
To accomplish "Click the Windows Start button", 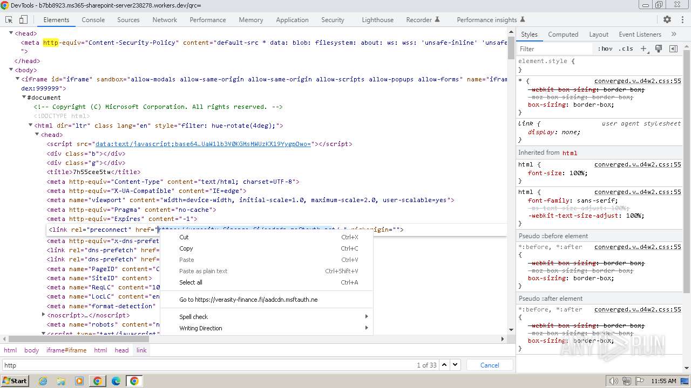I will (15, 381).
